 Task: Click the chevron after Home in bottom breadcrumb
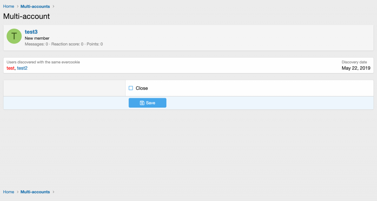coord(18,192)
